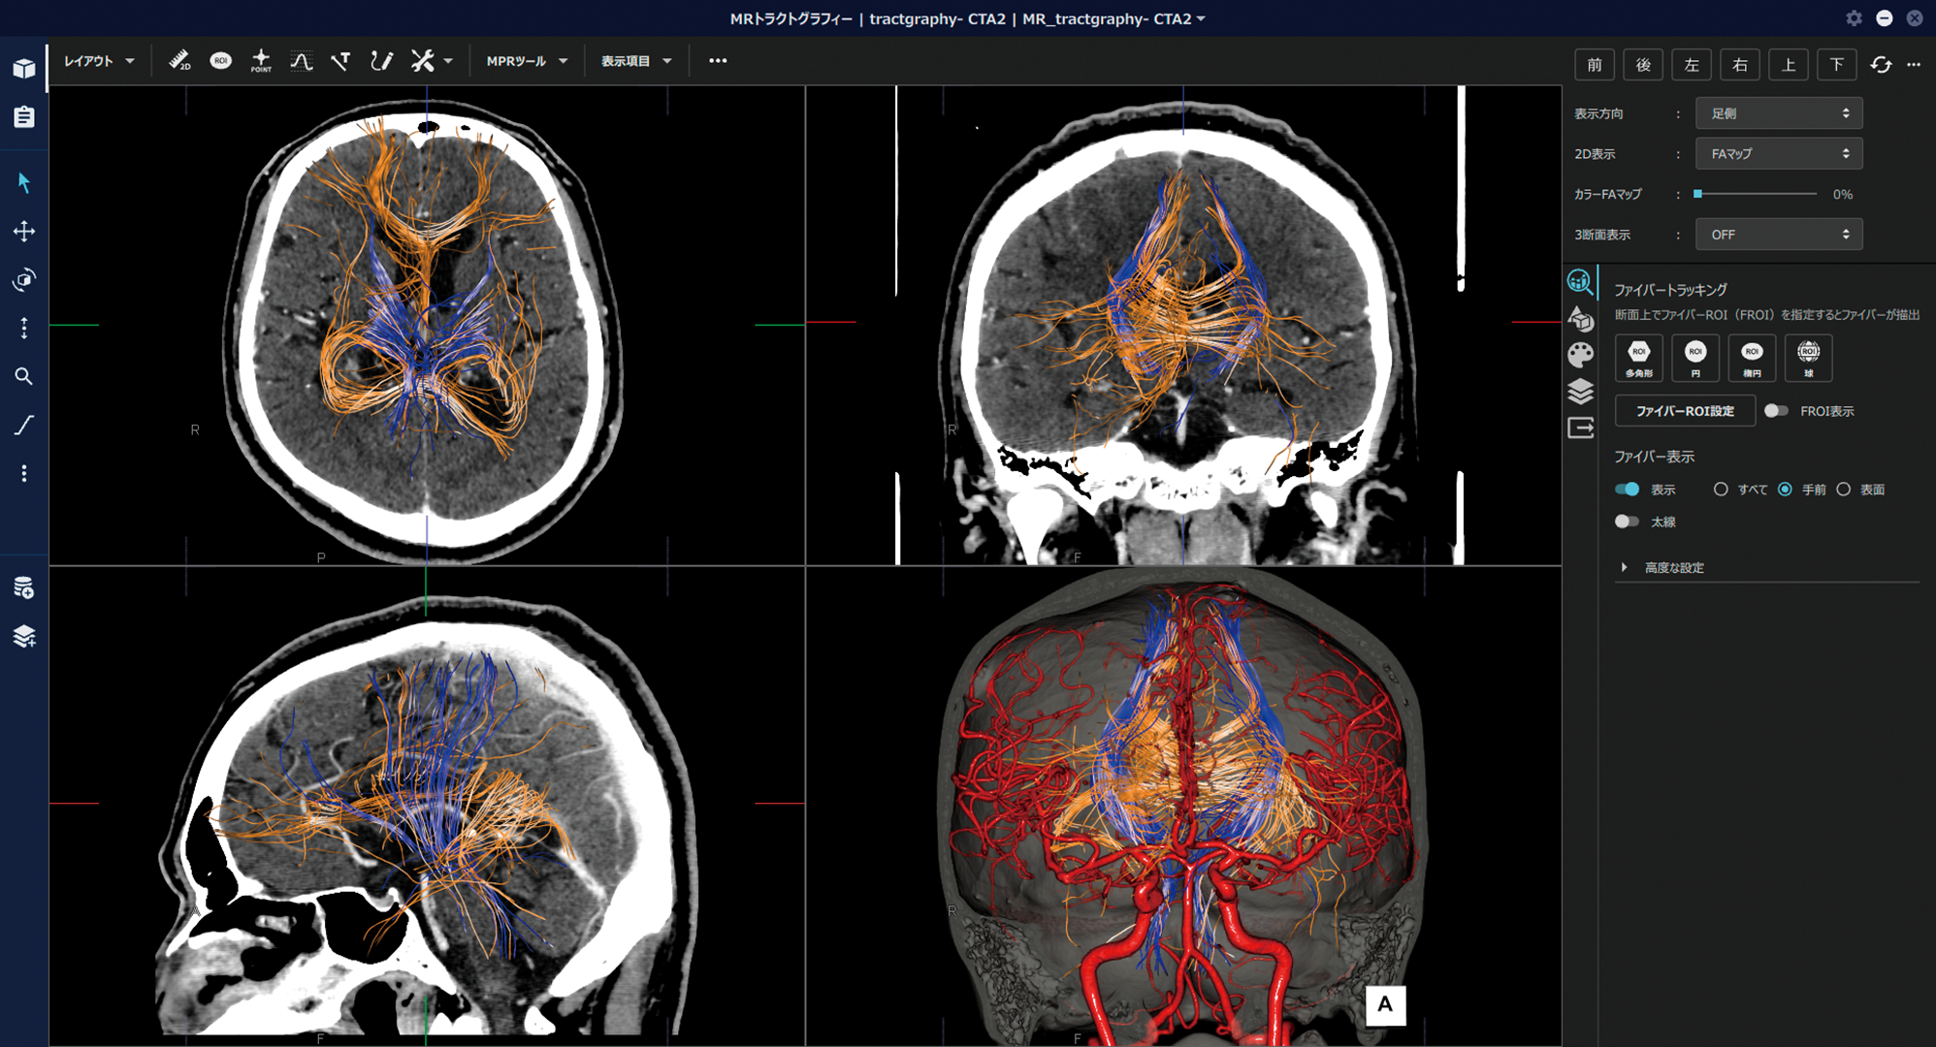Open the レイアウト menu
Image resolution: width=1936 pixels, height=1047 pixels.
pos(99,61)
